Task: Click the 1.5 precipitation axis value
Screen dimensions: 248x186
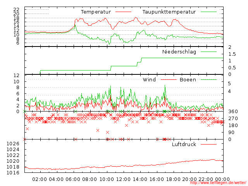Action: click(x=232, y=54)
